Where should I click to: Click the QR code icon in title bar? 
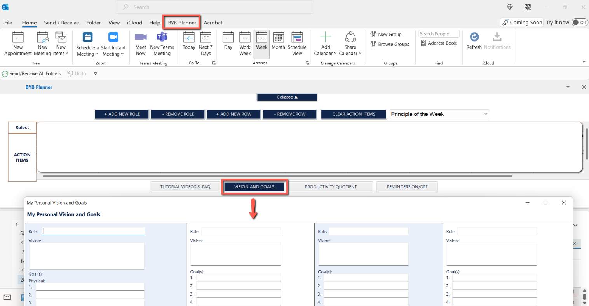click(x=528, y=7)
